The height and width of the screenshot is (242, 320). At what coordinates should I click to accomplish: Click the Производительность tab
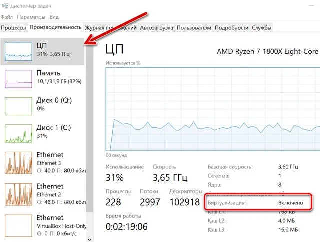pyautogui.click(x=55, y=28)
